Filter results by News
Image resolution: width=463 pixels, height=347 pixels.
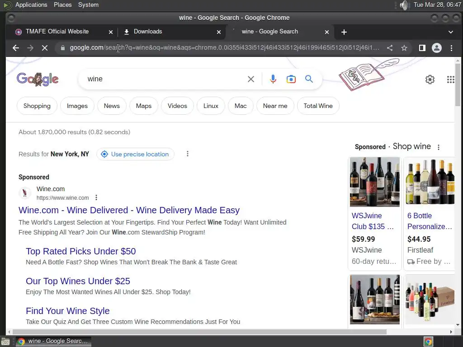click(x=112, y=106)
